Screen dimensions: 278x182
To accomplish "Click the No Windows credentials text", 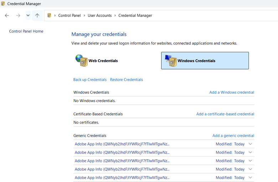I will pos(94,101).
